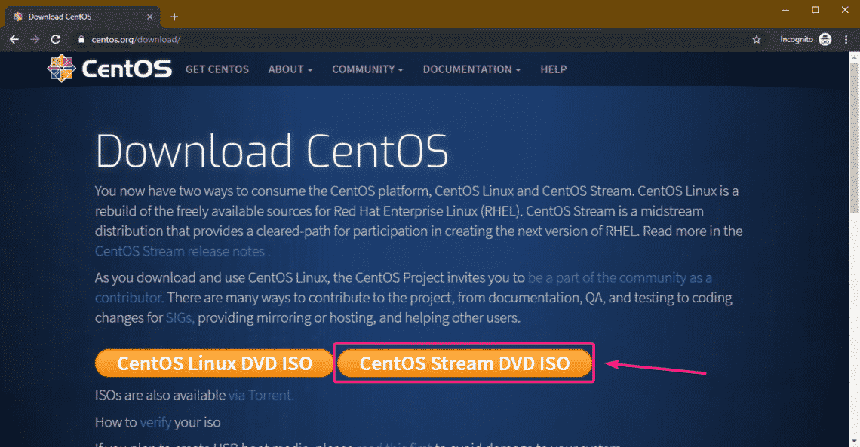
Task: Click the CentOS Stream DVD ISO button
Action: 464,363
